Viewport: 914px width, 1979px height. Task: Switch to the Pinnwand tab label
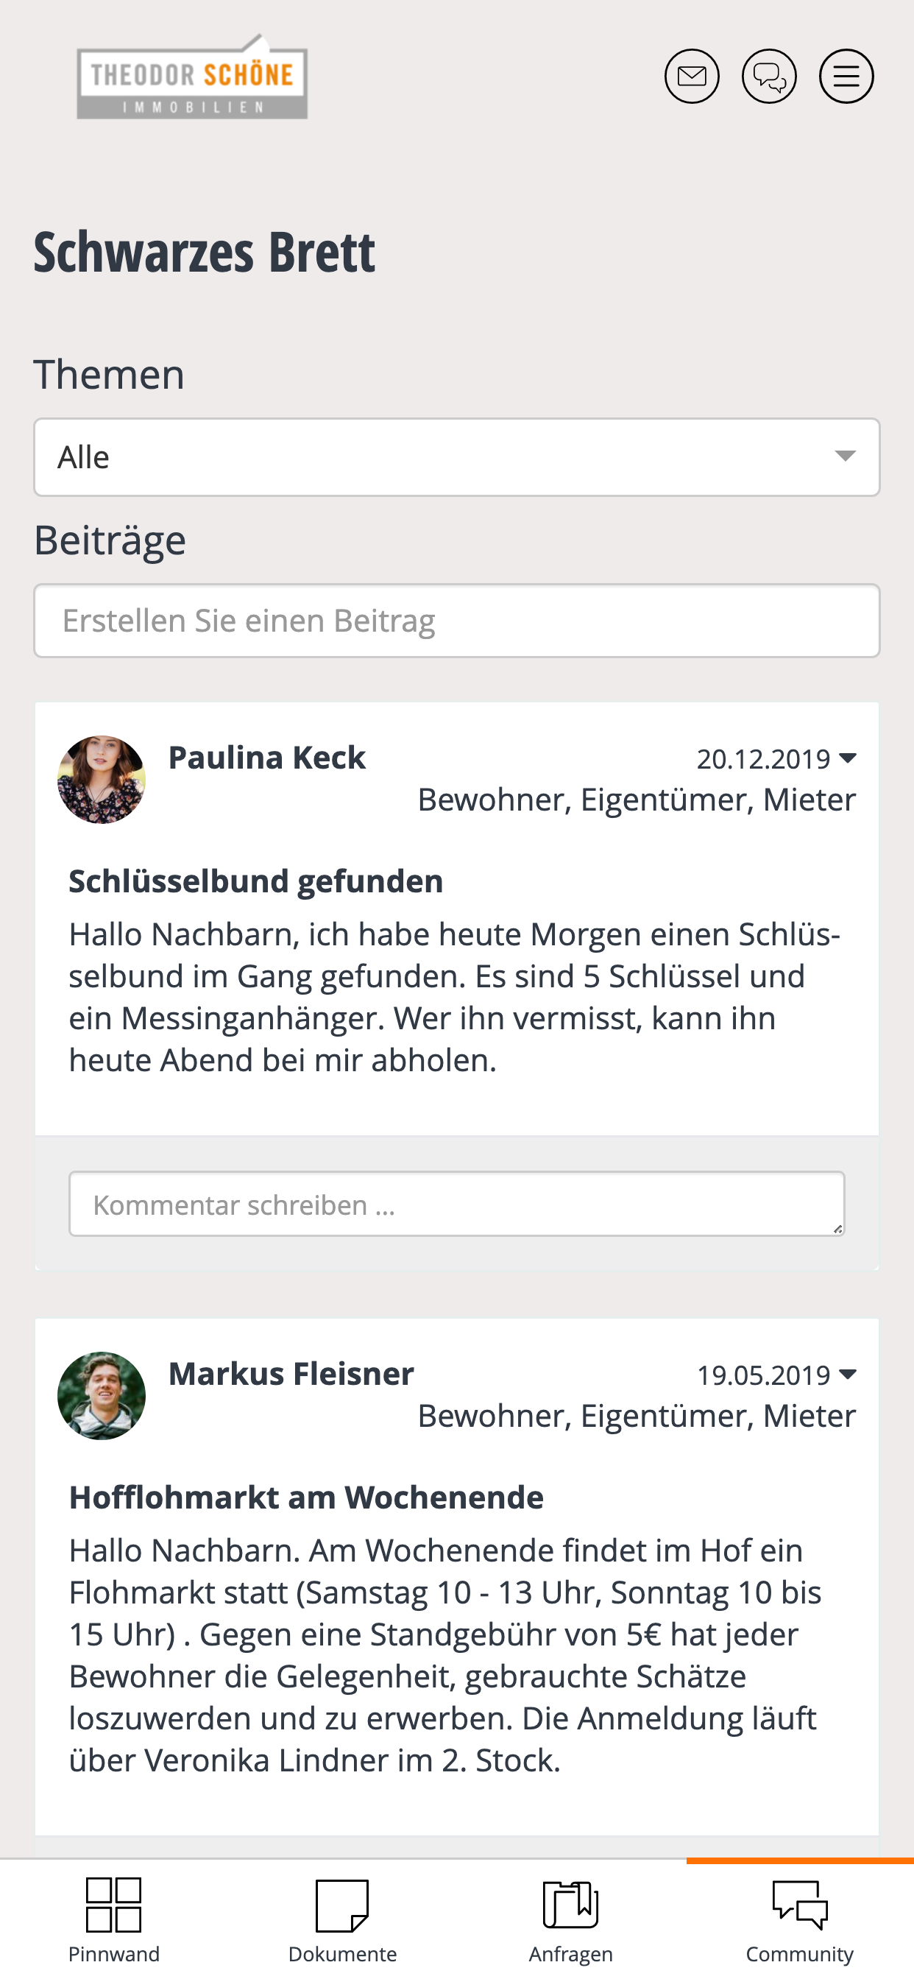(x=113, y=1954)
